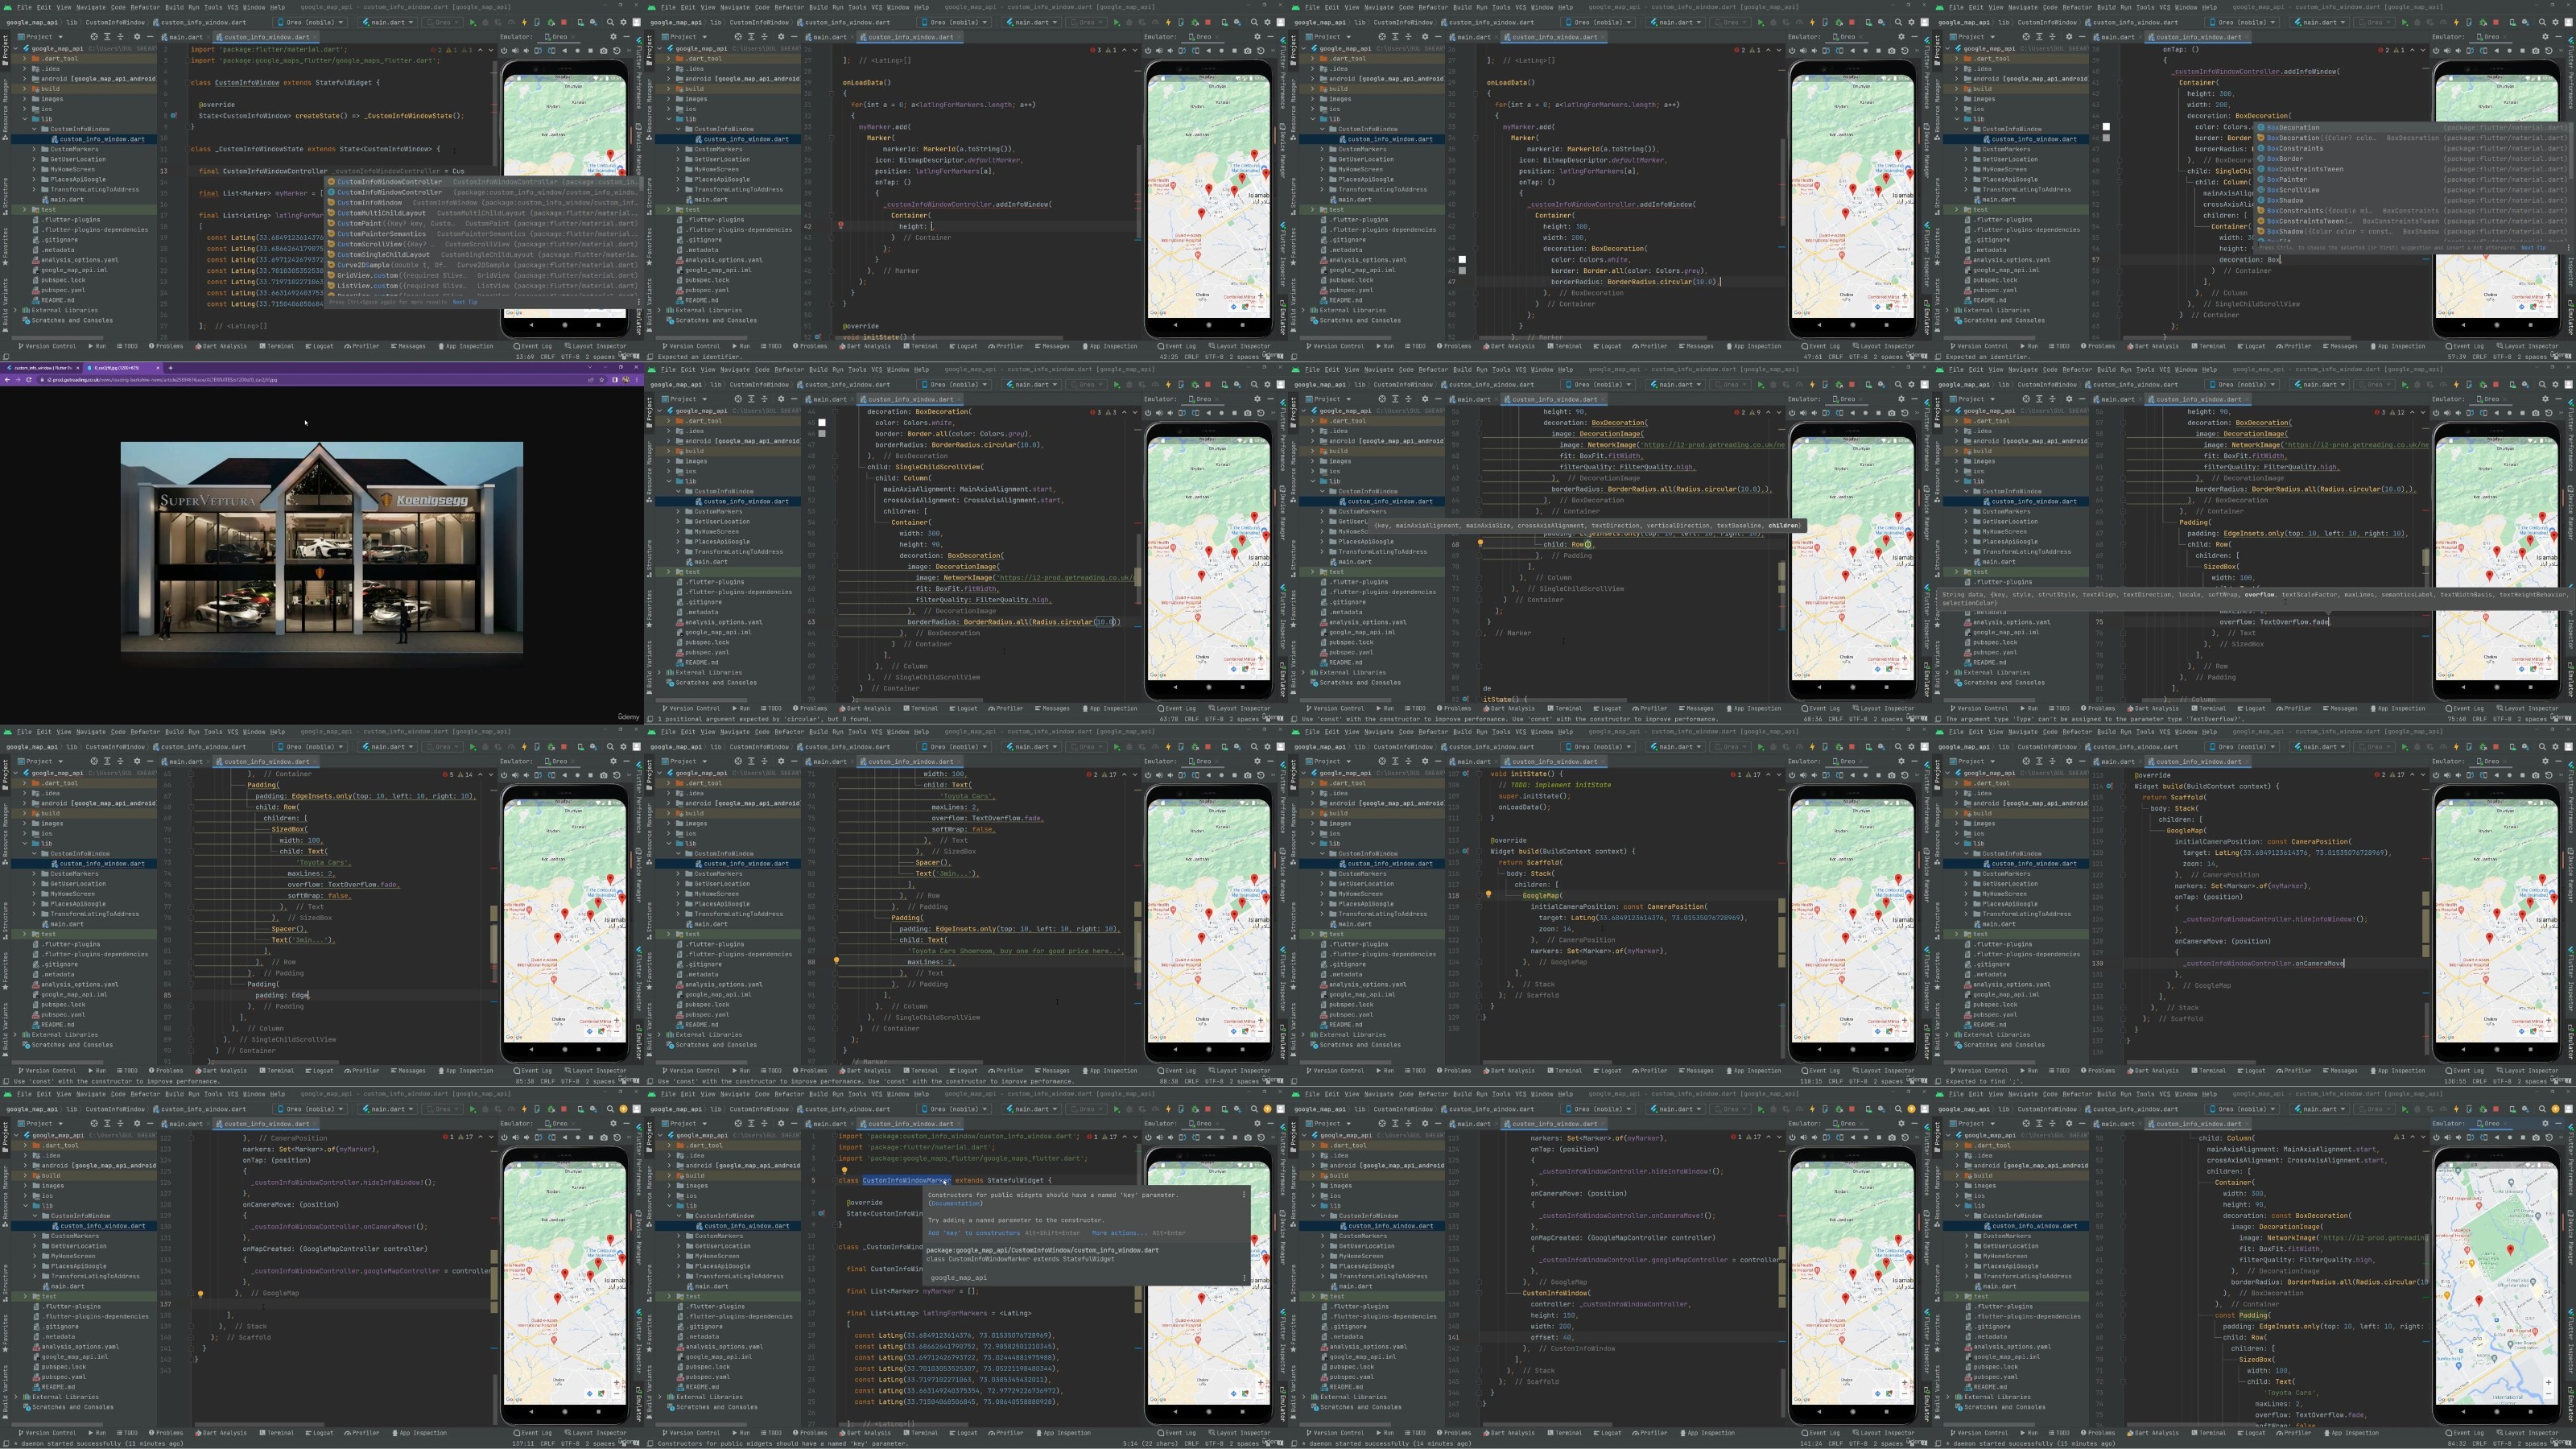The height and width of the screenshot is (1449, 2576).
Task: Open Project view dropdown in IDE with cursor 13:69
Action: click(x=40, y=37)
